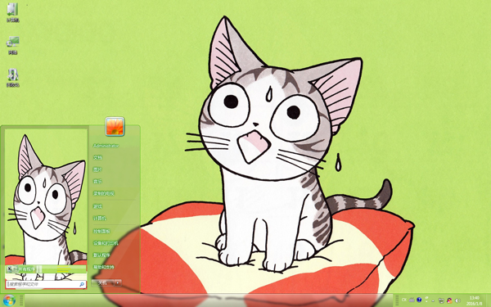Open the Computer desktop icon
Image resolution: width=491 pixels, height=307 pixels.
pyautogui.click(x=12, y=12)
